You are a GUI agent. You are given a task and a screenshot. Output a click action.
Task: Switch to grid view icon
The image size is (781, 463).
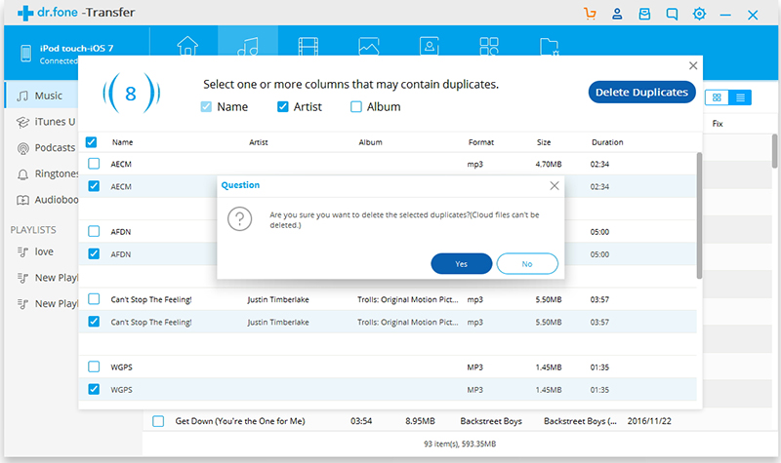point(717,97)
